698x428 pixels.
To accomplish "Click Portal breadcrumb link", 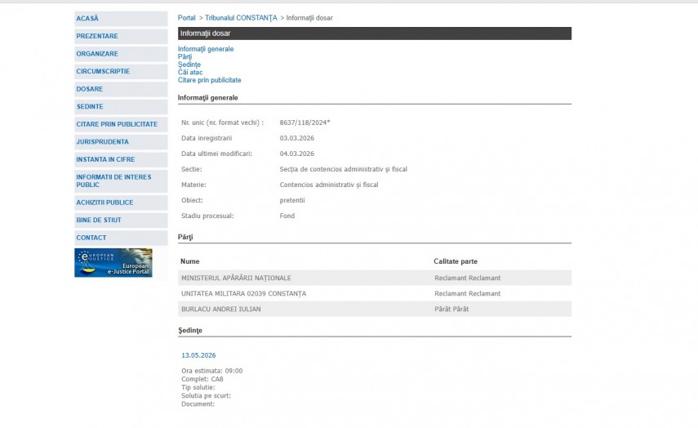I will [x=187, y=18].
